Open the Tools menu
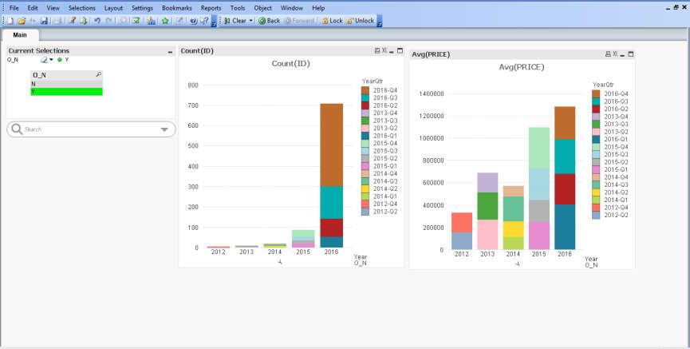 click(x=238, y=8)
